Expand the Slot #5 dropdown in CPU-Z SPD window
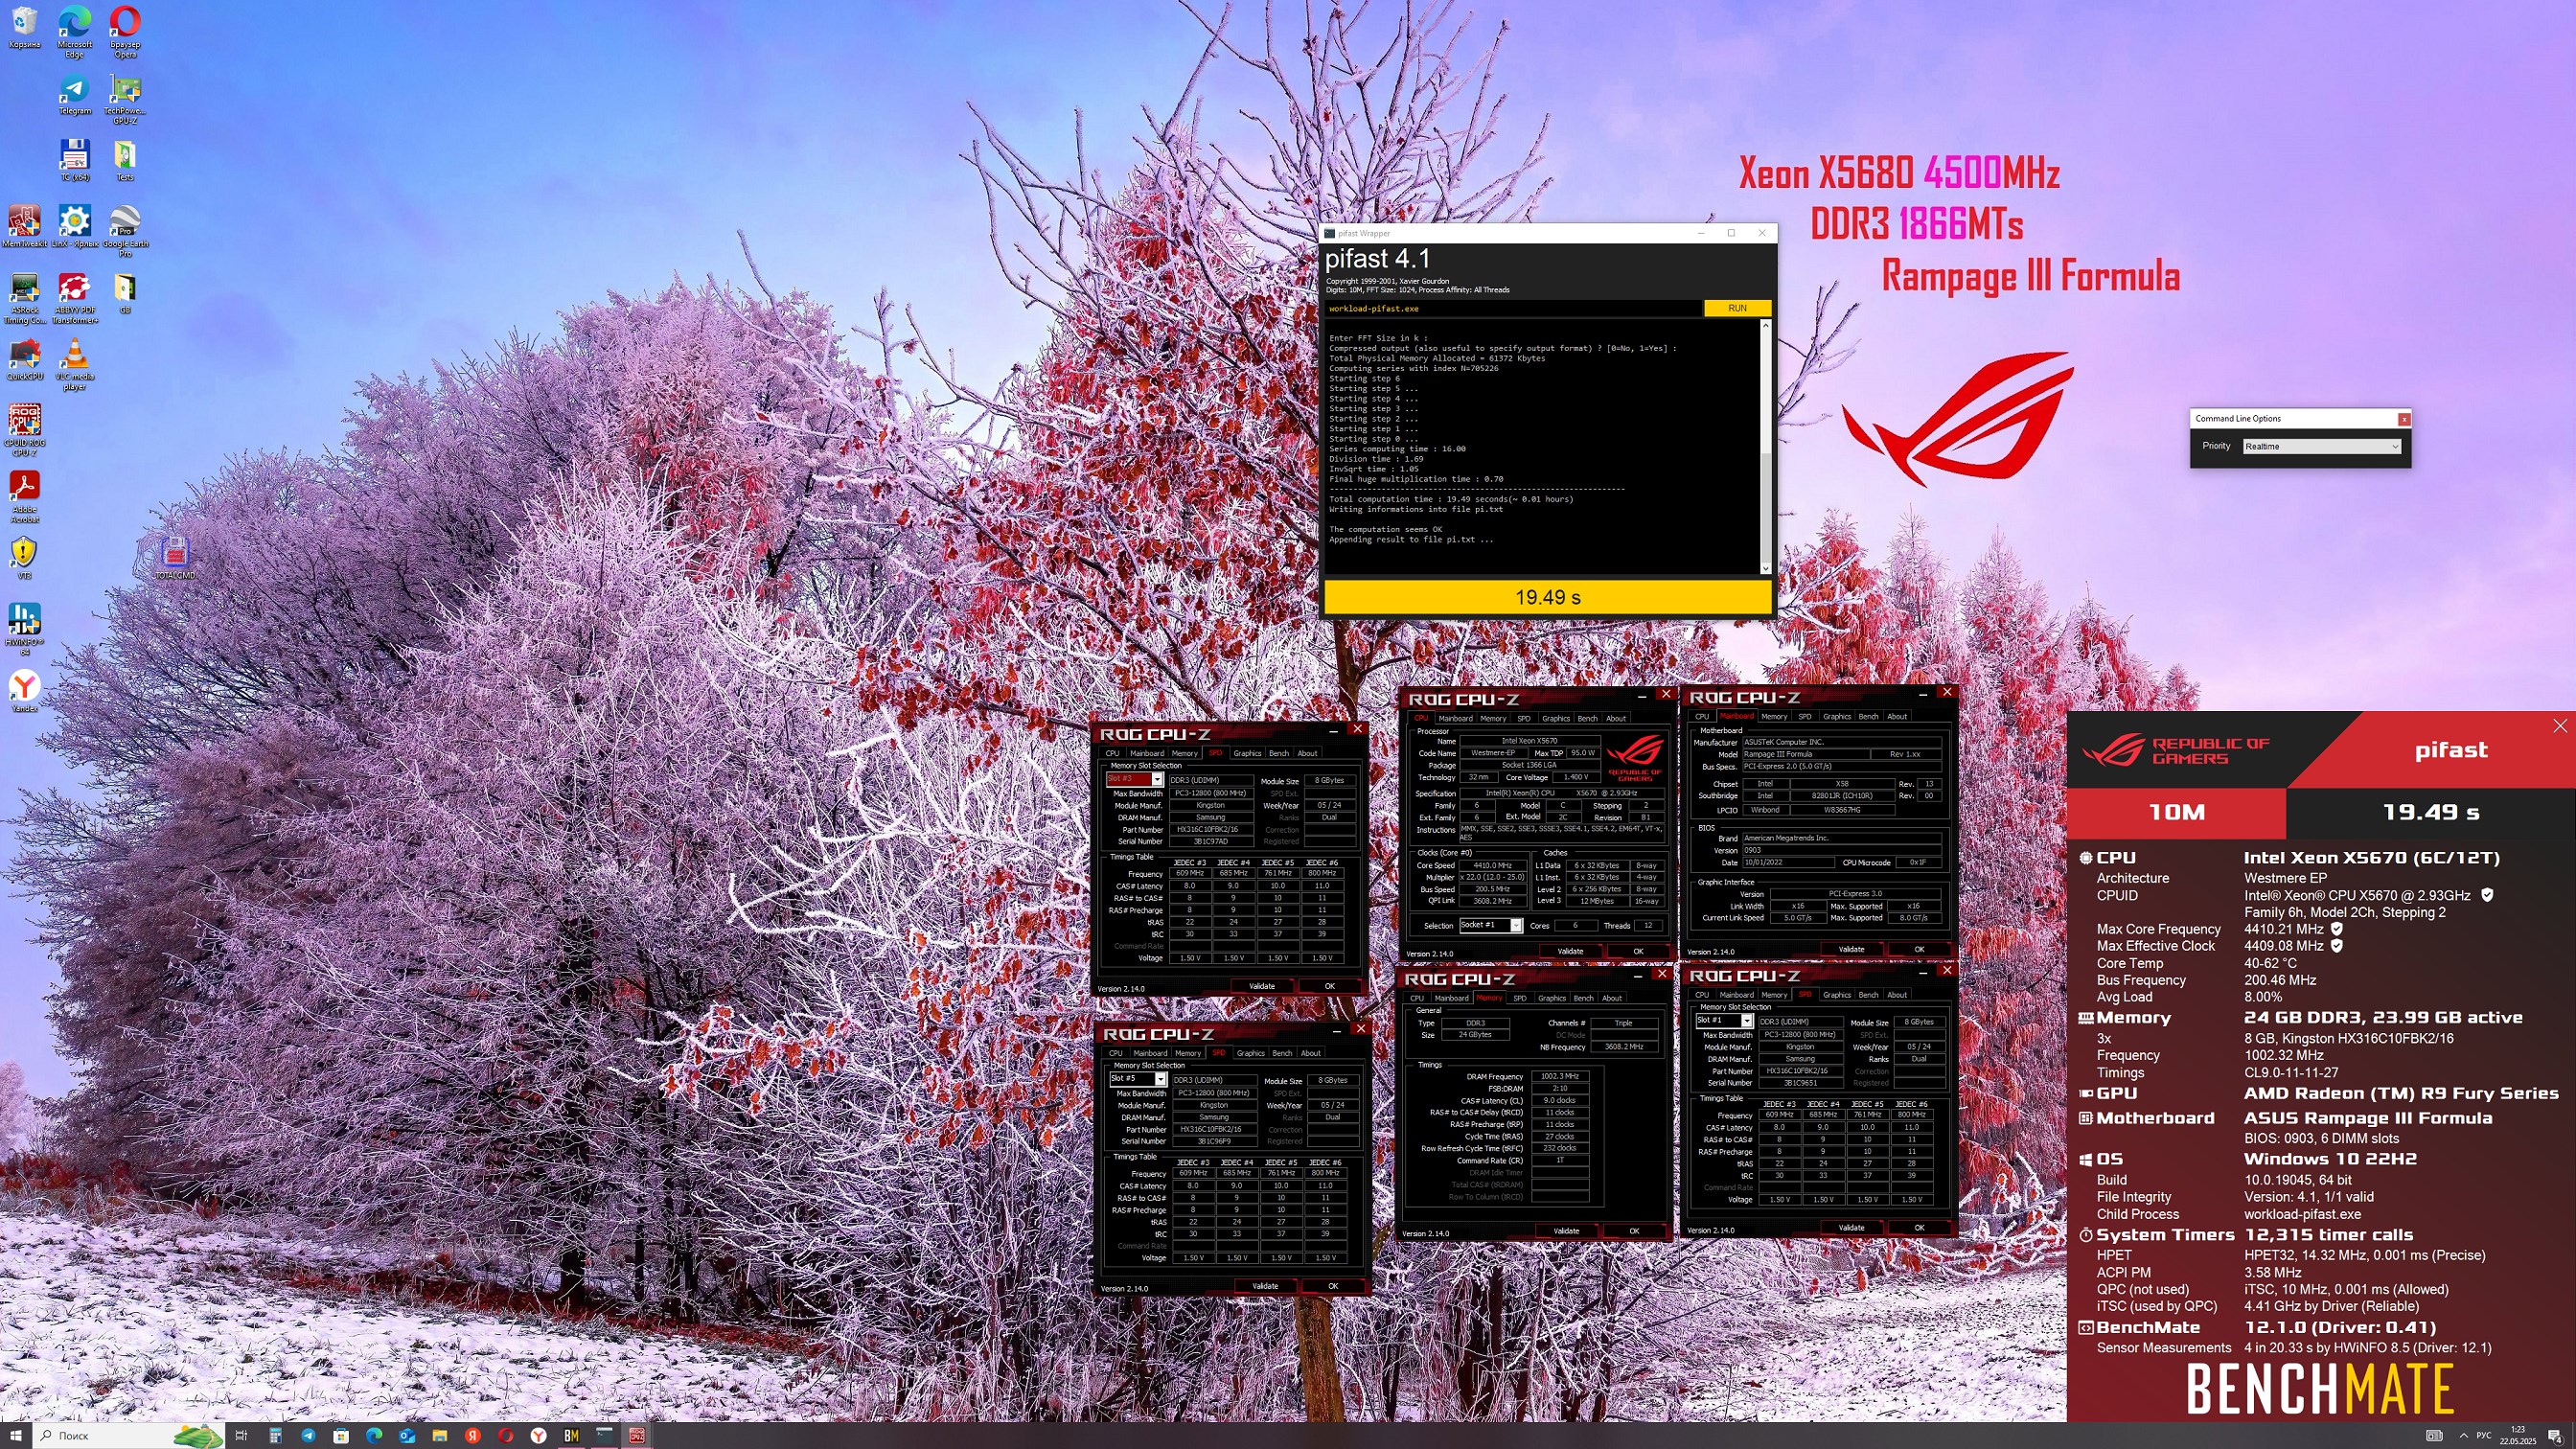2576x1449 pixels. tap(1160, 1079)
